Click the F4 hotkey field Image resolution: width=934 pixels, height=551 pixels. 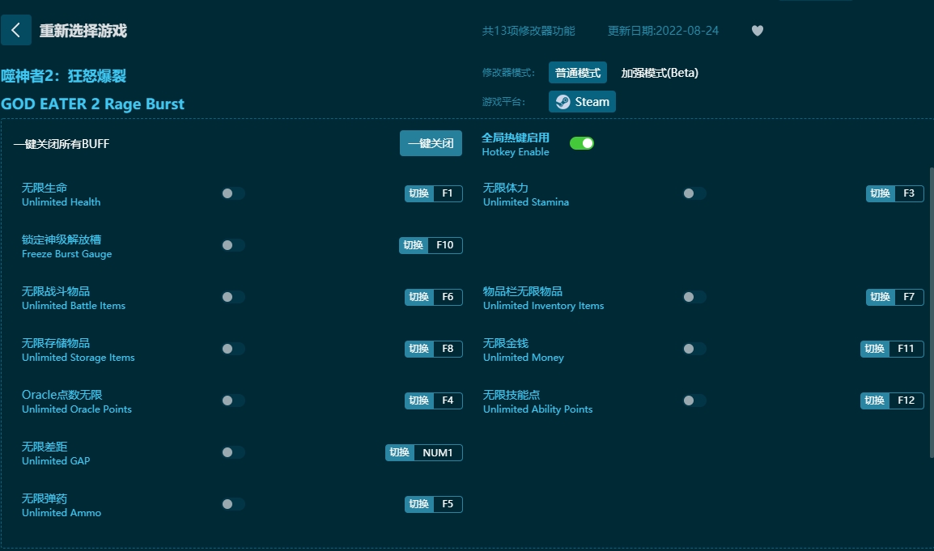pos(448,401)
